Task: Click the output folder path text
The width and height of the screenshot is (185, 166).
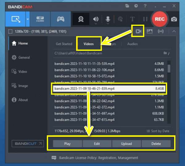Action: pyautogui.click(x=78, y=53)
